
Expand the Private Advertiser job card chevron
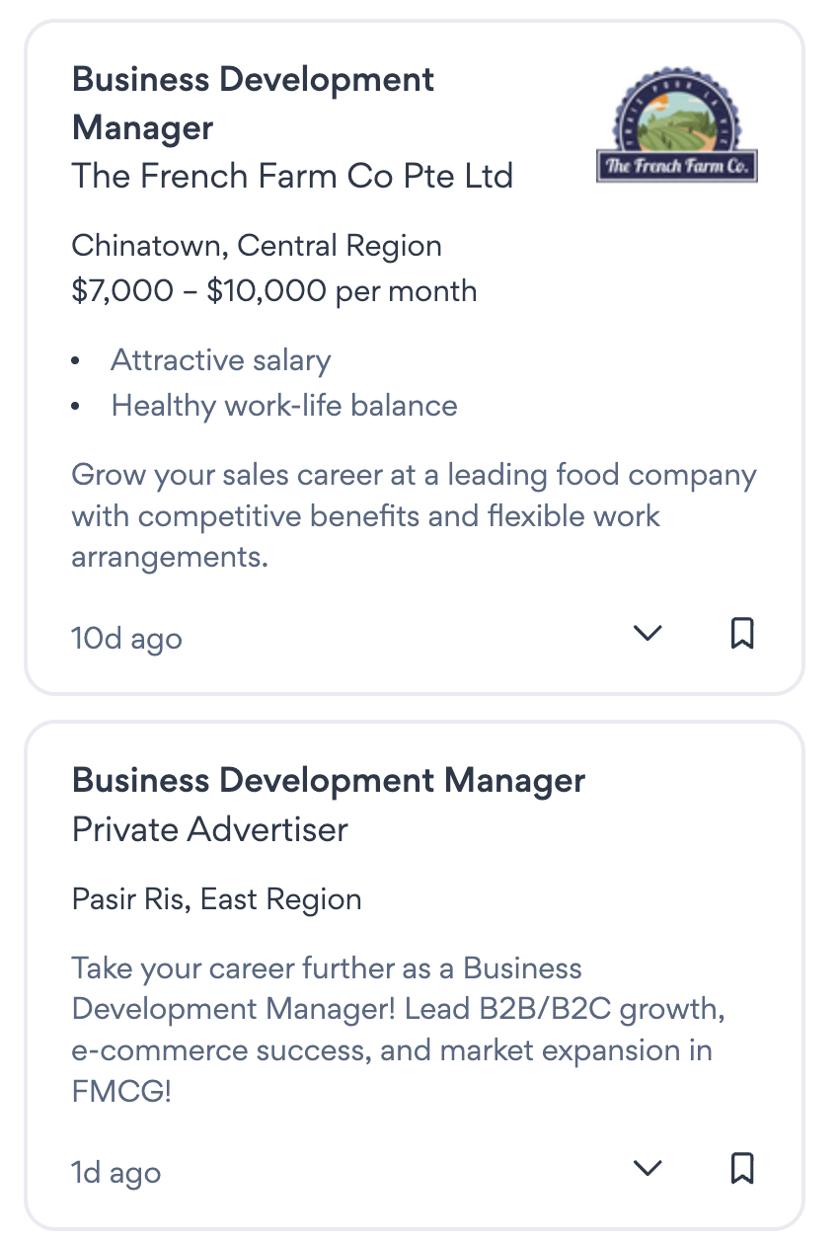tap(647, 1170)
